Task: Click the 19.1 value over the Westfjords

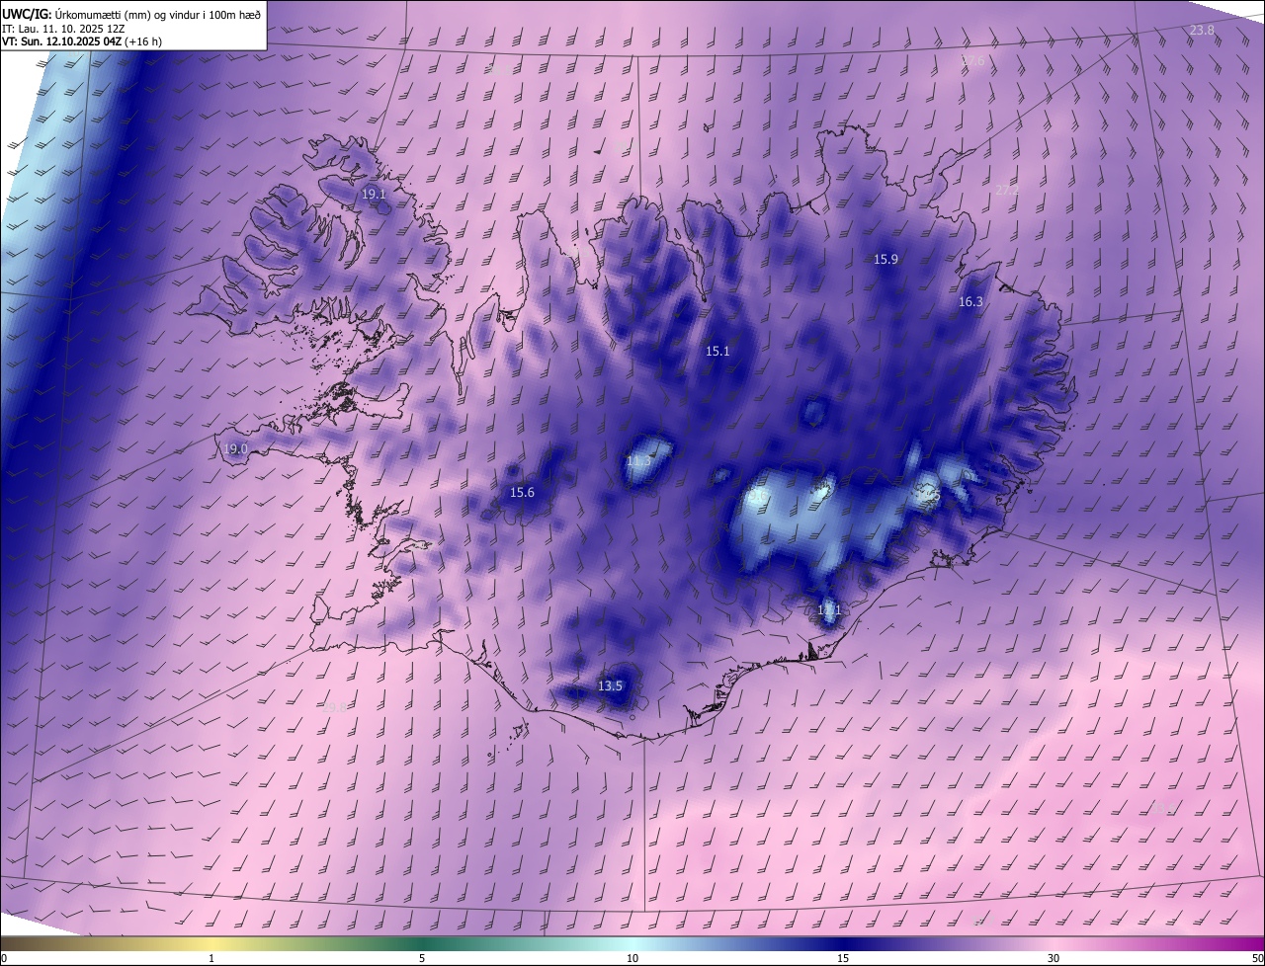Action: [374, 195]
